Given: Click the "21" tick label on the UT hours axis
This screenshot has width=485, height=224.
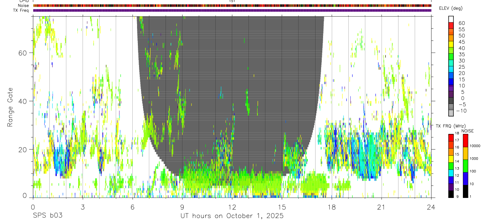Looking at the screenshot, I should (381, 207).
